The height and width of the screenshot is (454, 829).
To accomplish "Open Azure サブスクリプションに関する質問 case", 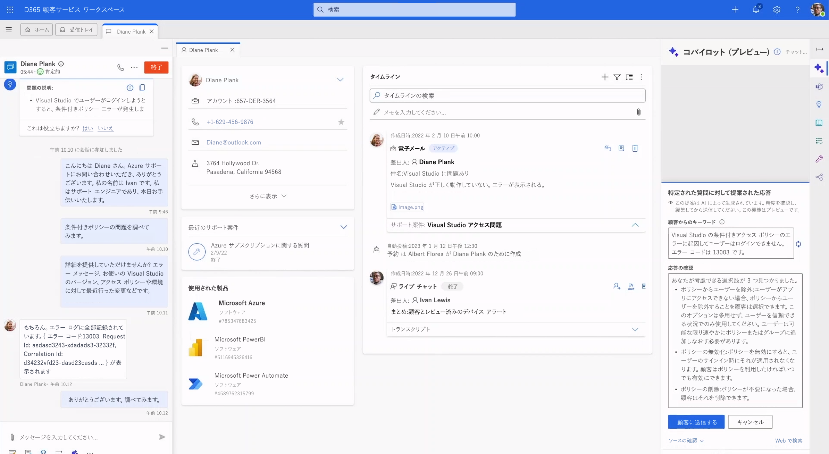I will (260, 245).
